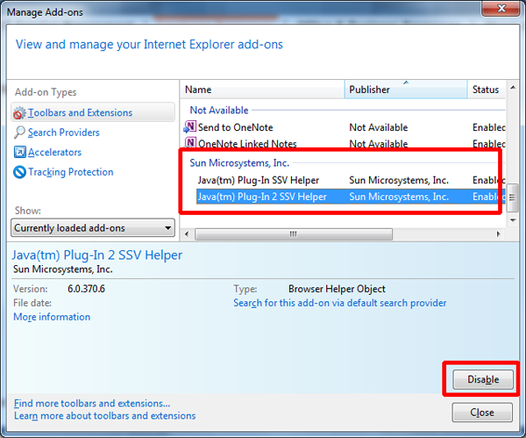Viewport: 526px width, 438px height.
Task: Click the Enabled status of Send to OneNote
Action: (x=489, y=127)
